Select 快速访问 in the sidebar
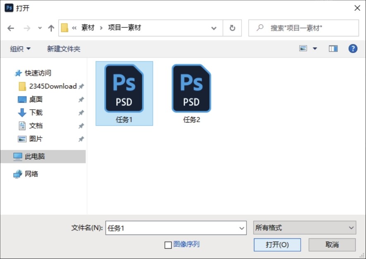366x259 pixels. 38,73
